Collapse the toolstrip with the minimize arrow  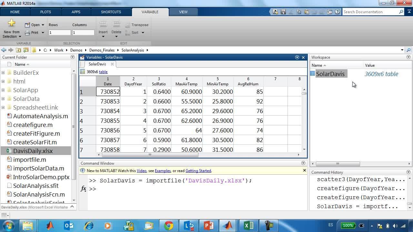pos(408,12)
